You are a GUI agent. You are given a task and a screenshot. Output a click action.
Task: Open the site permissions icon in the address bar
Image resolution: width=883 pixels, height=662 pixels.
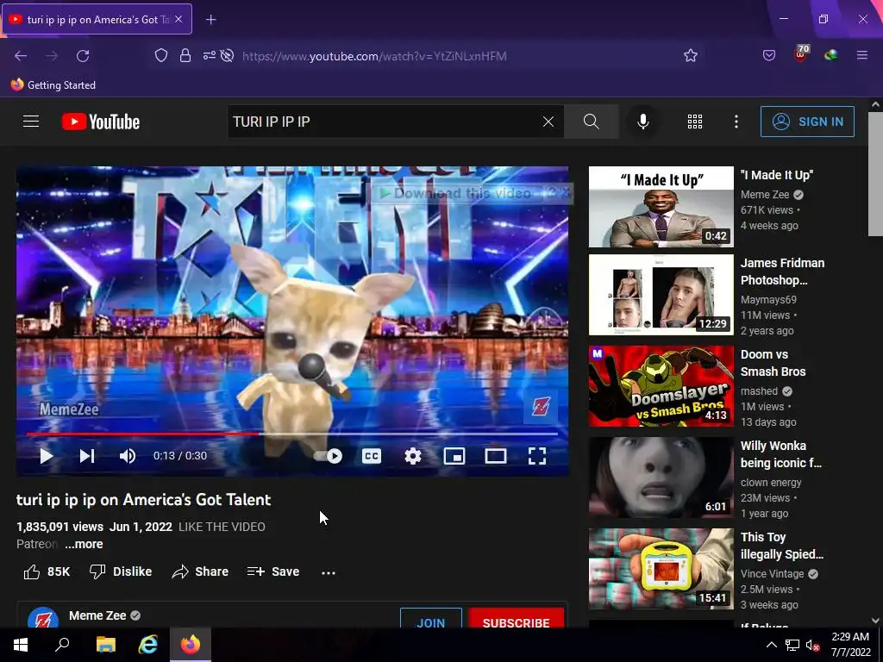(x=210, y=56)
